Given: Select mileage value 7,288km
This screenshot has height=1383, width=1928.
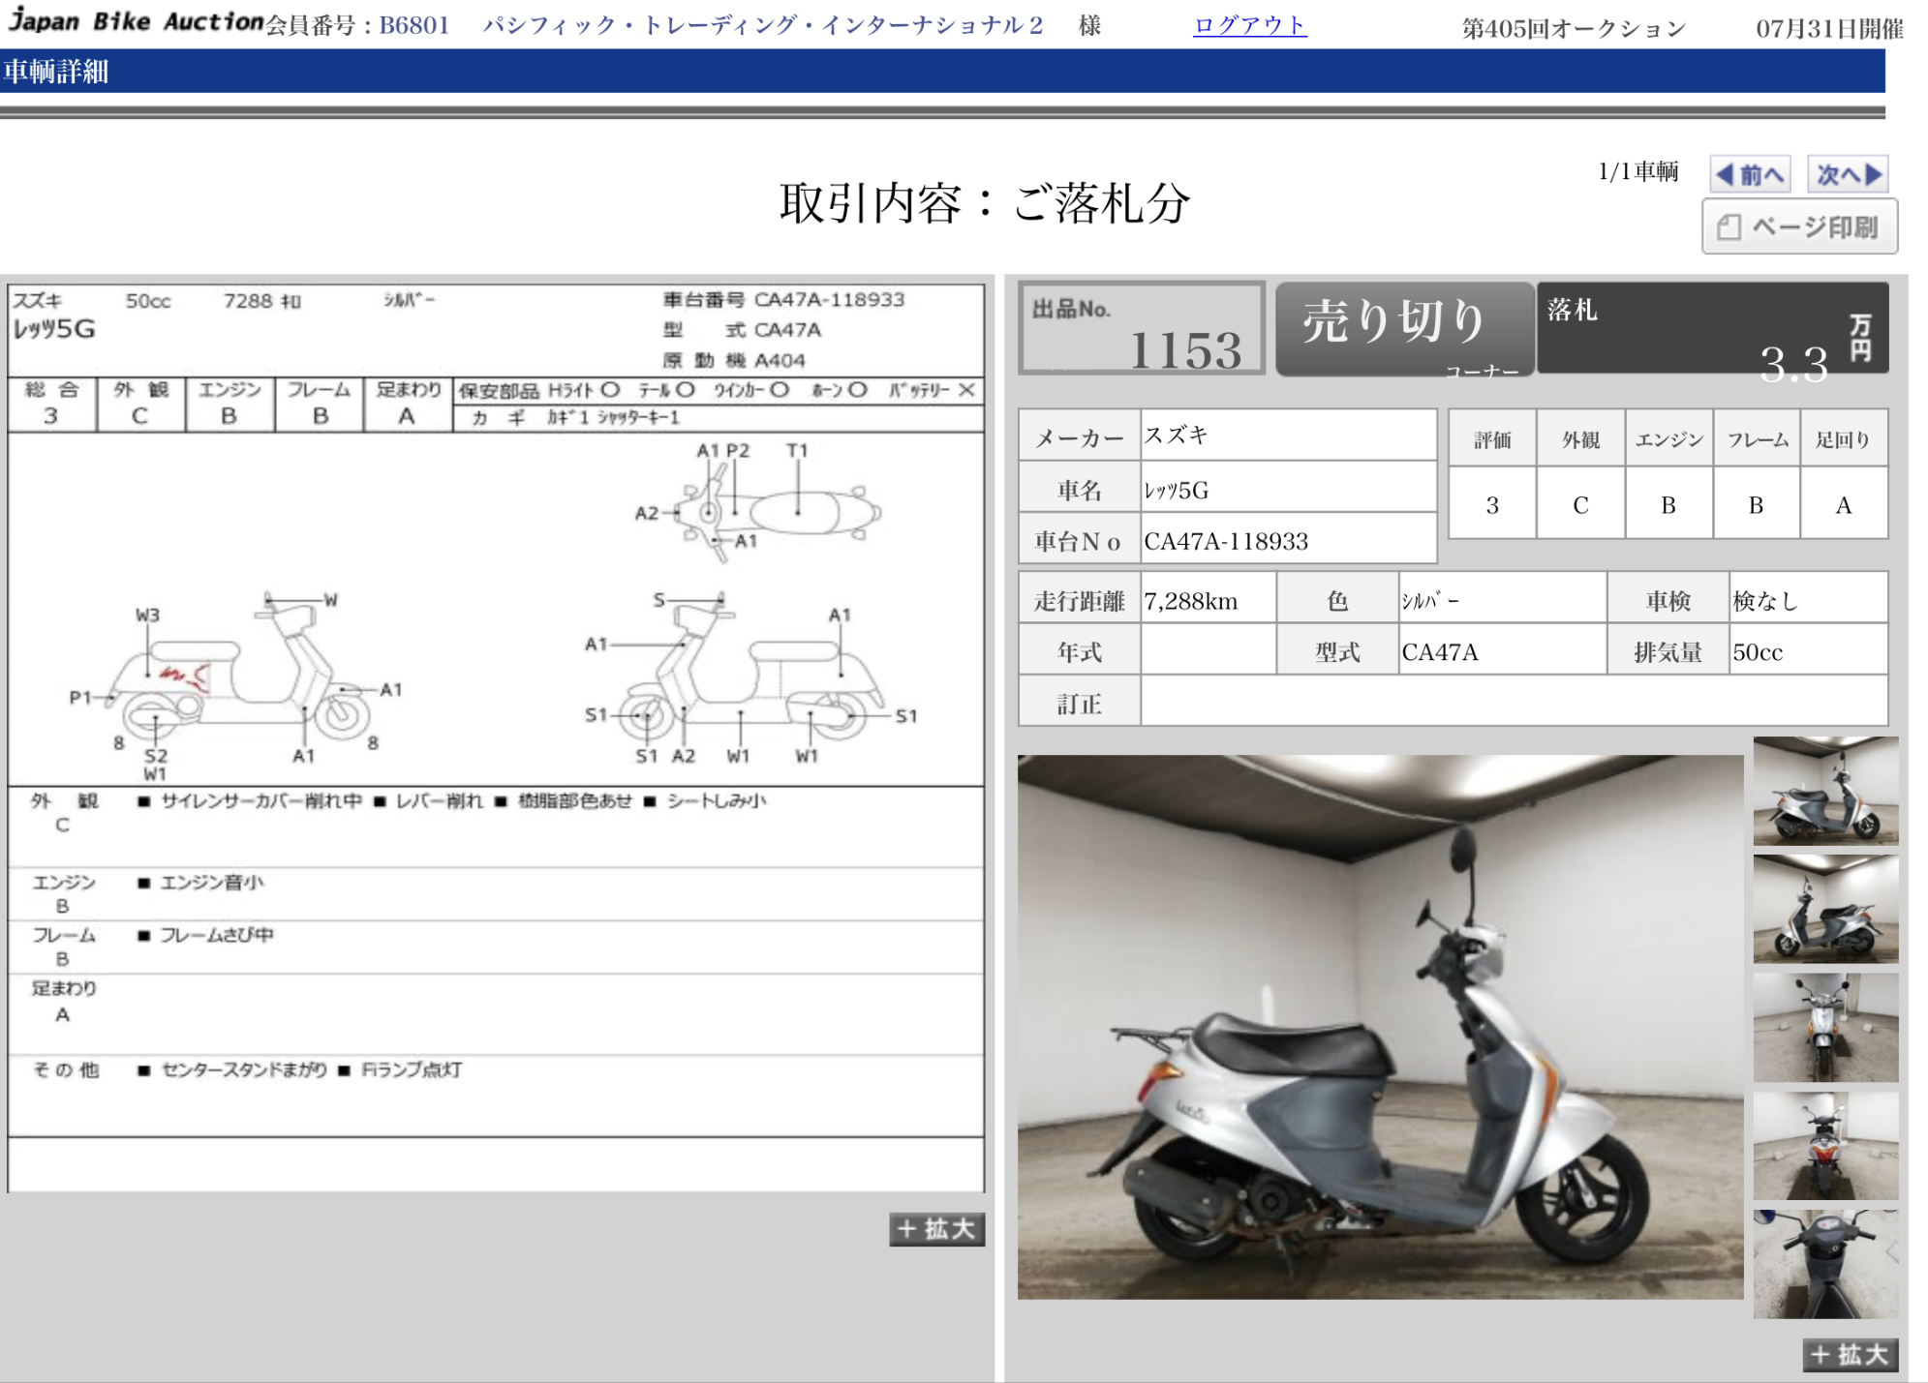Looking at the screenshot, I should tap(1191, 601).
